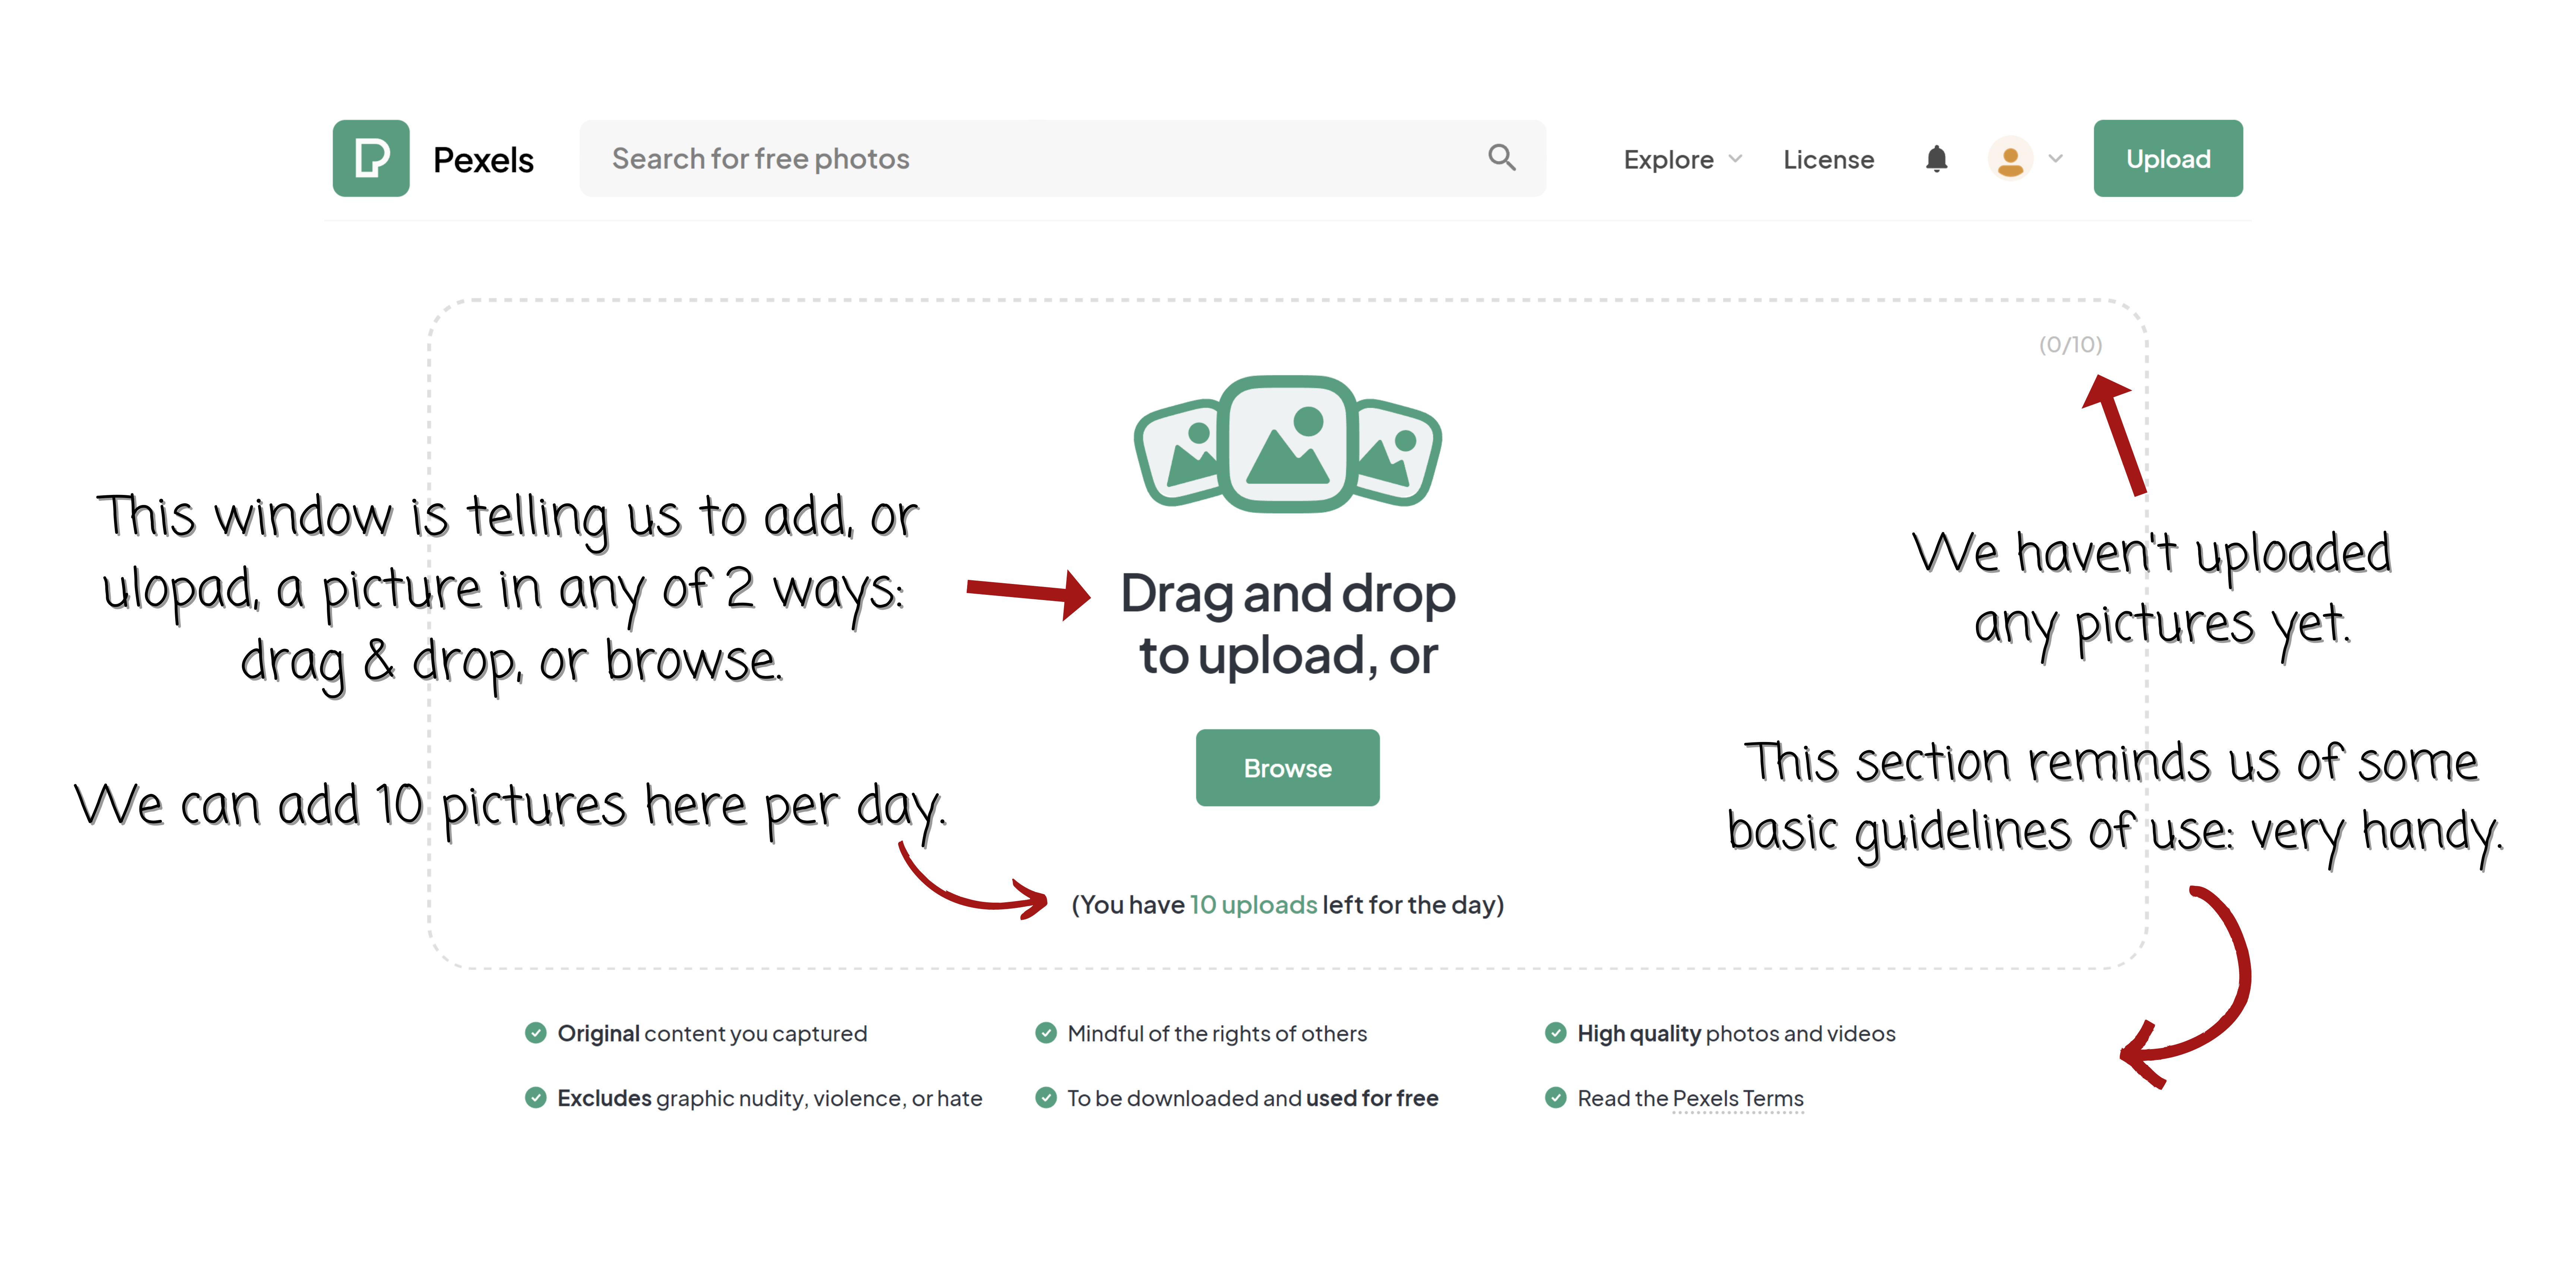Click checkmark beside Excludes graphic nudity
This screenshot has height=1288, width=2576.
tap(536, 1098)
